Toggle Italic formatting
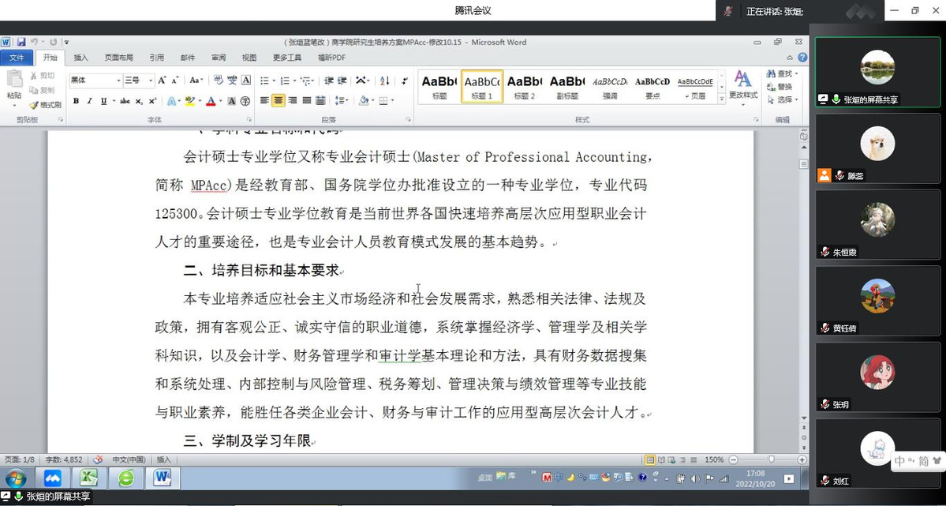The height and width of the screenshot is (506, 946). [90, 101]
